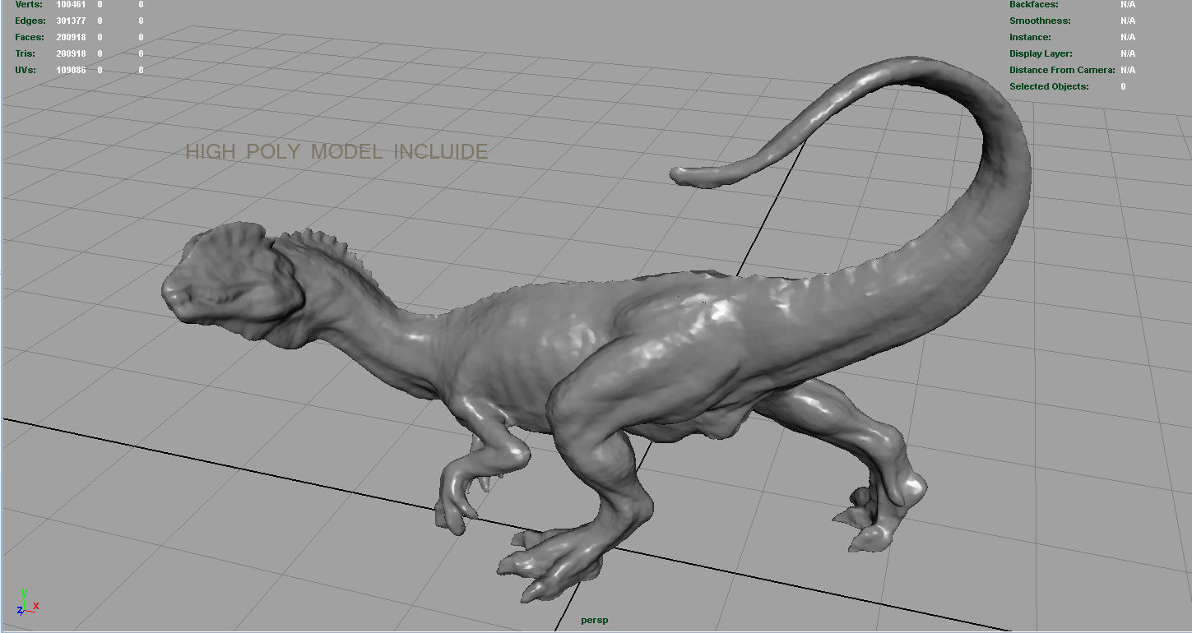Viewport: 1192px width, 633px height.
Task: Click the 0 value beside Selected Objects
Action: [x=1123, y=86]
